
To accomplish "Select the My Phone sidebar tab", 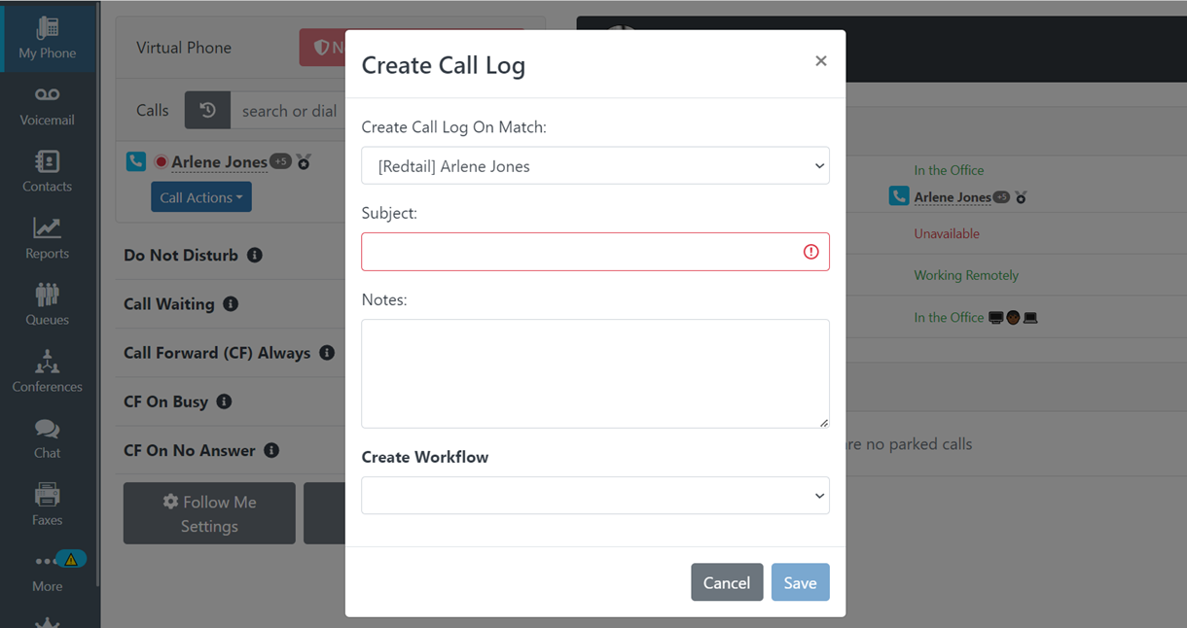I will click(47, 39).
